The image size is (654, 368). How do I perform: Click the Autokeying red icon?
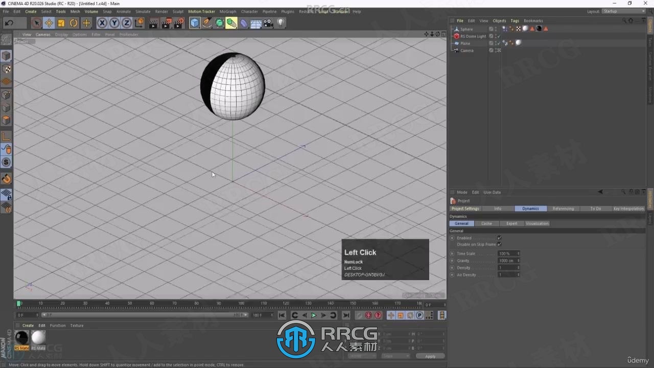(x=368, y=315)
